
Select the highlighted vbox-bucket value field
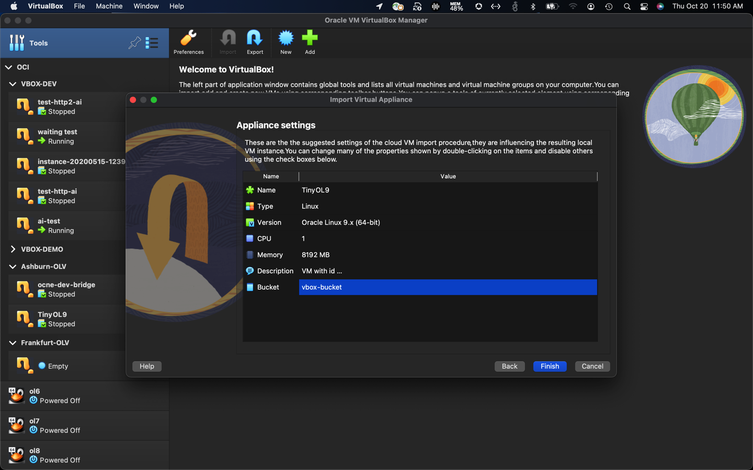point(447,287)
